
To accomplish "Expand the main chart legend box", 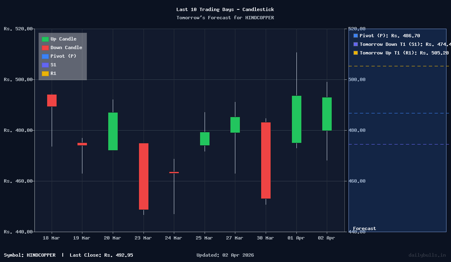I will click(62, 56).
